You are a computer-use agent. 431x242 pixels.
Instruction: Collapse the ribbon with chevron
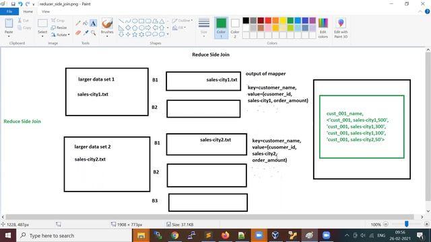[420, 11]
